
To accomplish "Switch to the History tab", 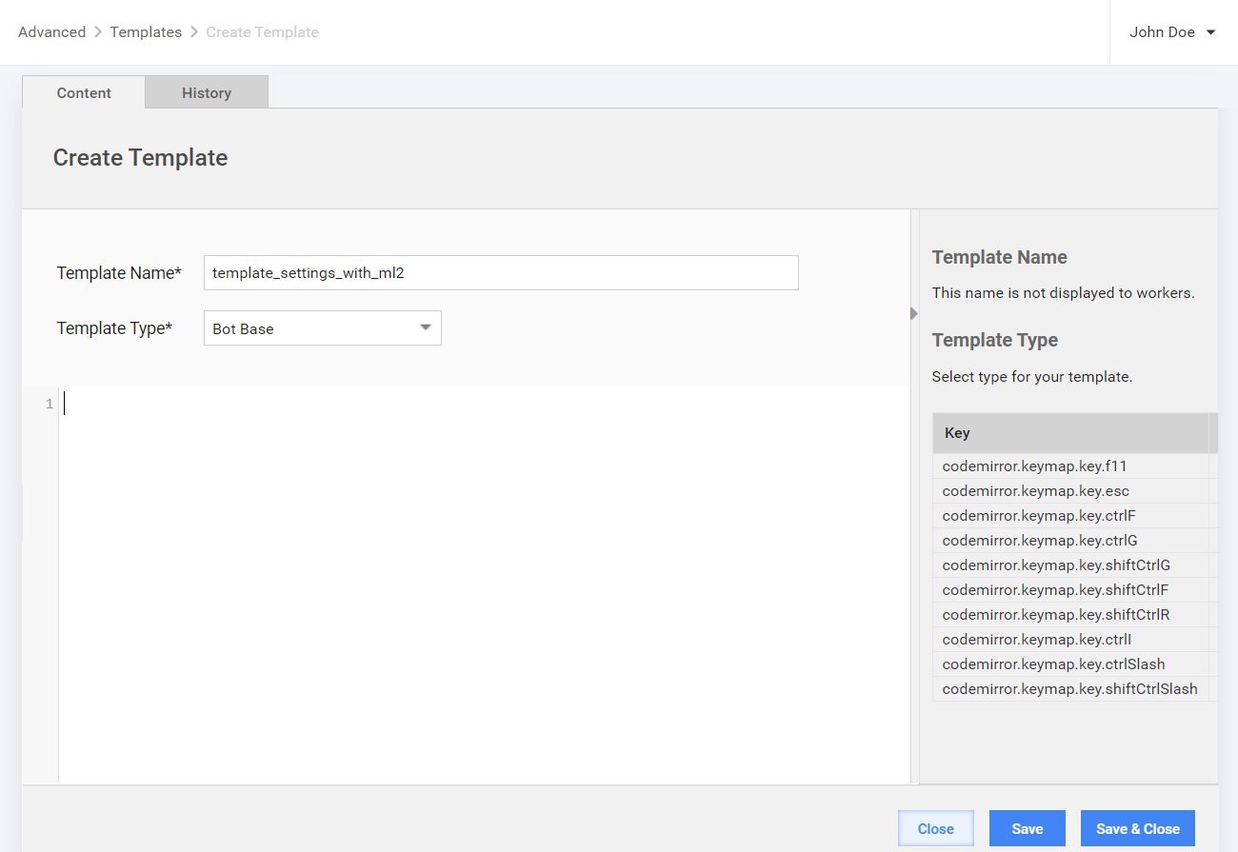I will [x=207, y=92].
